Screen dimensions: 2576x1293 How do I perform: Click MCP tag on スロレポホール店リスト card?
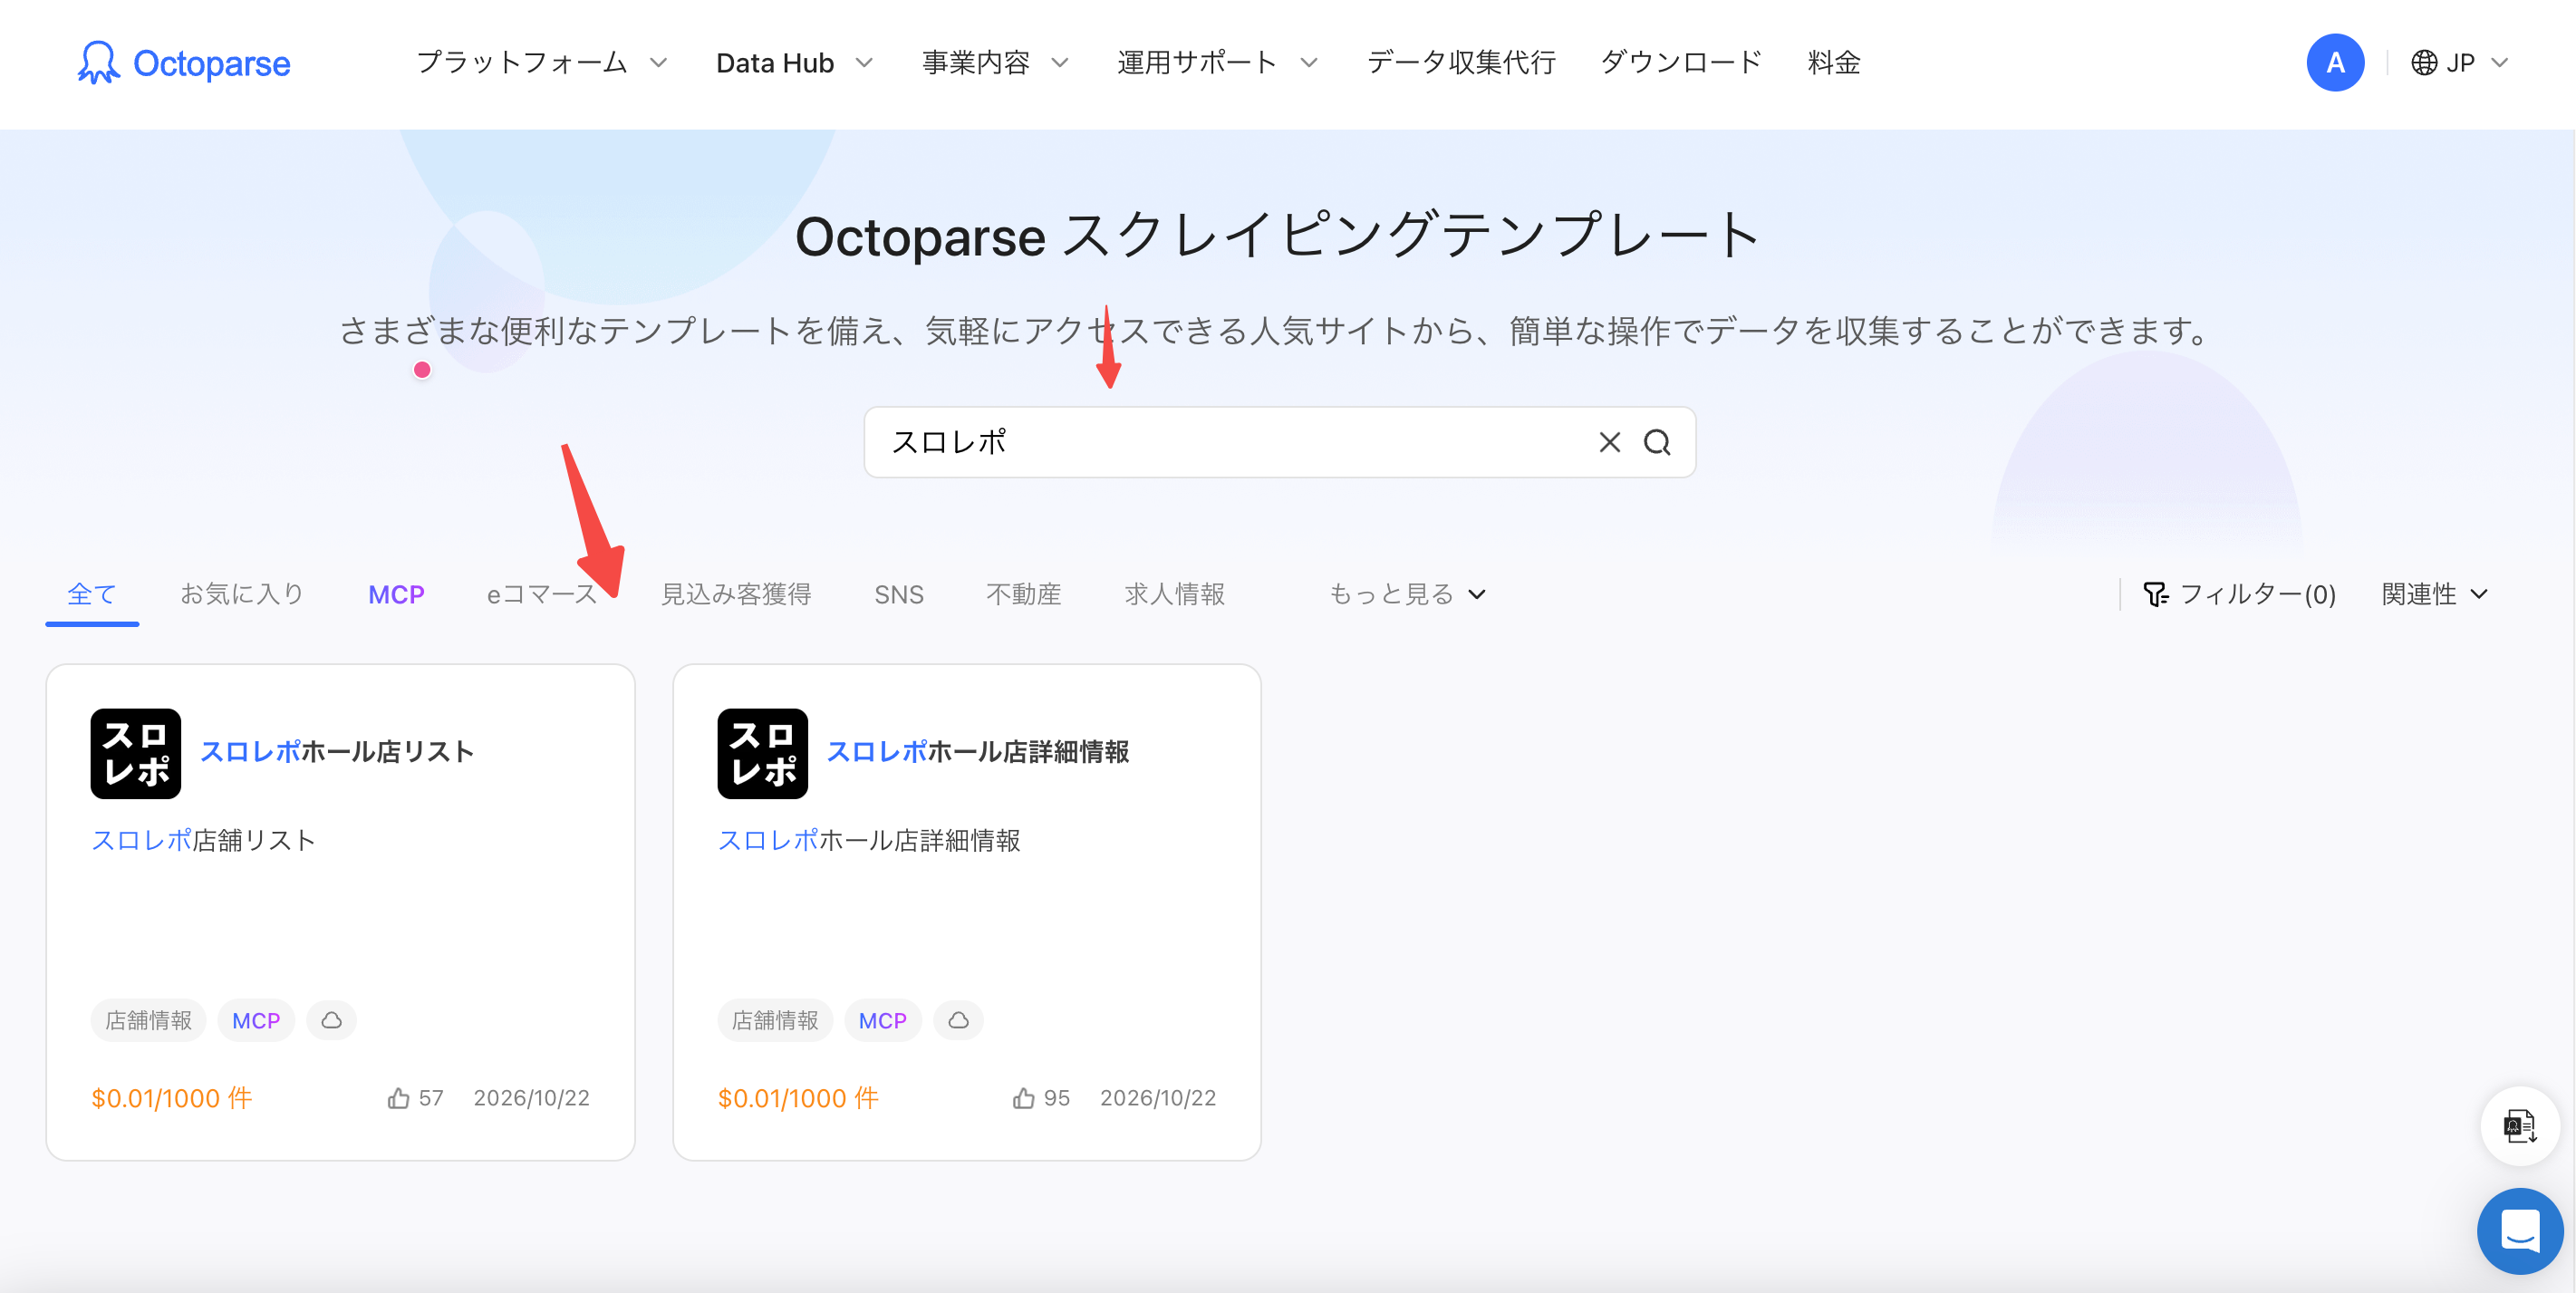coord(256,1020)
